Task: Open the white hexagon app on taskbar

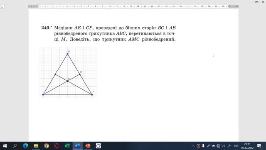Action: 99,146
